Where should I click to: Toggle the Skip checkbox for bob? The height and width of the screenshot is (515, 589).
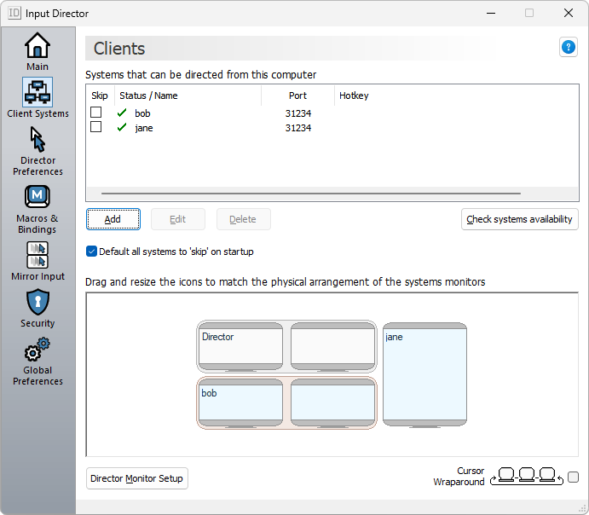(x=96, y=113)
